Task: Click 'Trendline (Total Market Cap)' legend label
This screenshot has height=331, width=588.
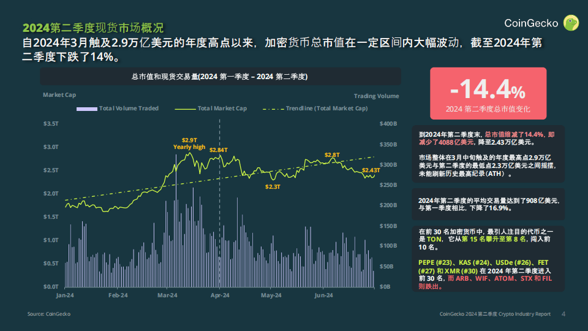Action: tap(326, 108)
